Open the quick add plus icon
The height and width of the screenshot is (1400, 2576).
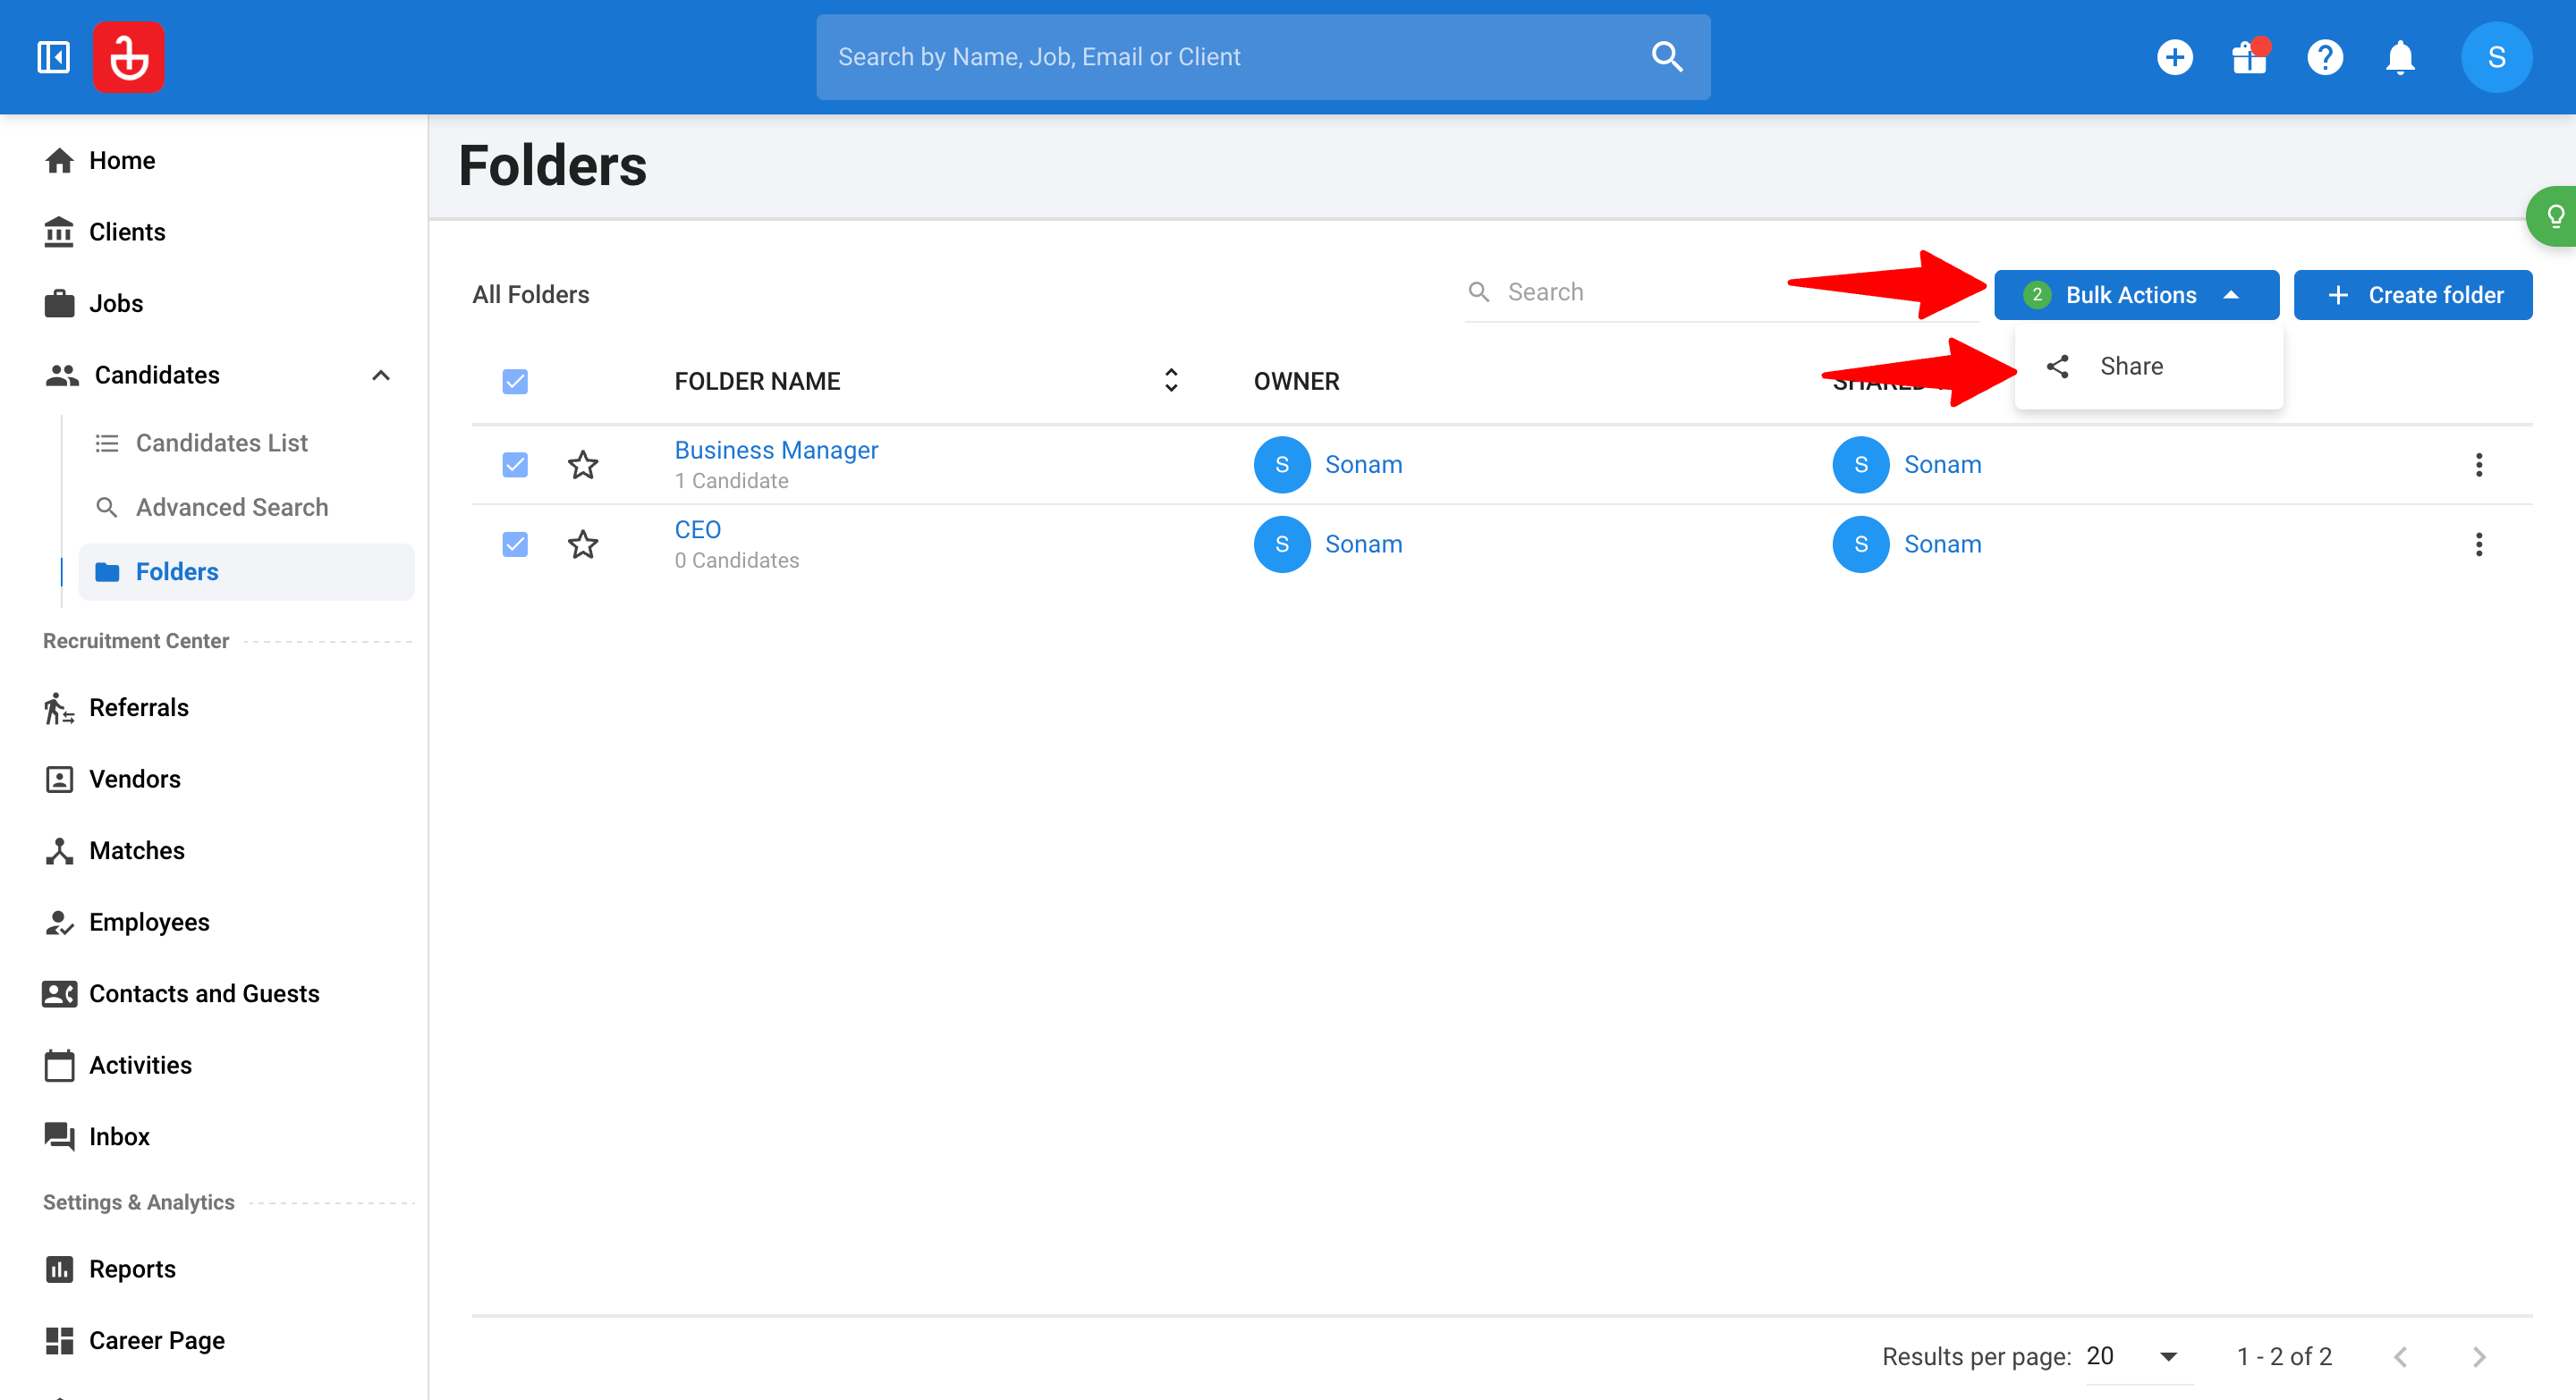pos(2175,57)
